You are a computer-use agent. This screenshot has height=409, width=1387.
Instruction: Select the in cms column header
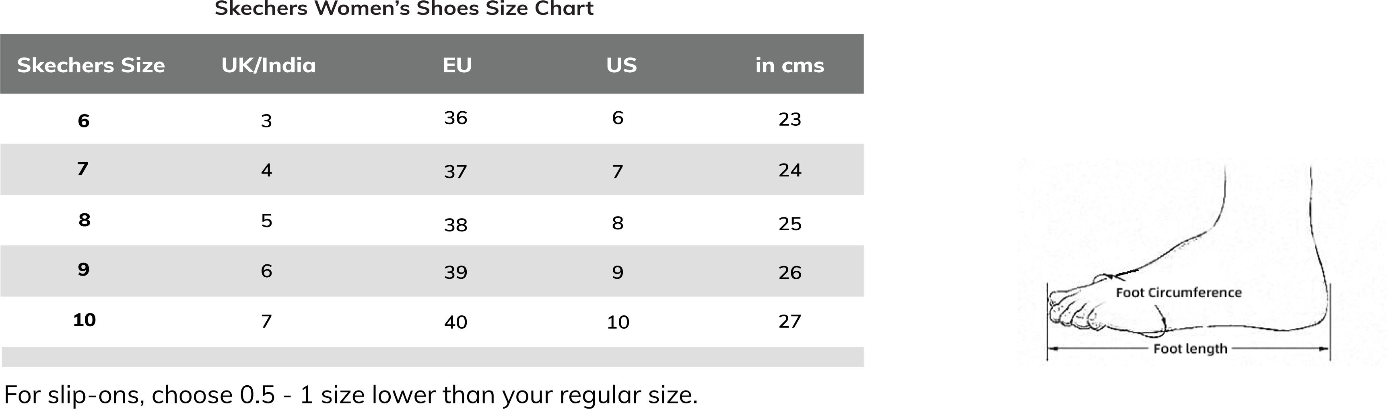pyautogui.click(x=789, y=65)
